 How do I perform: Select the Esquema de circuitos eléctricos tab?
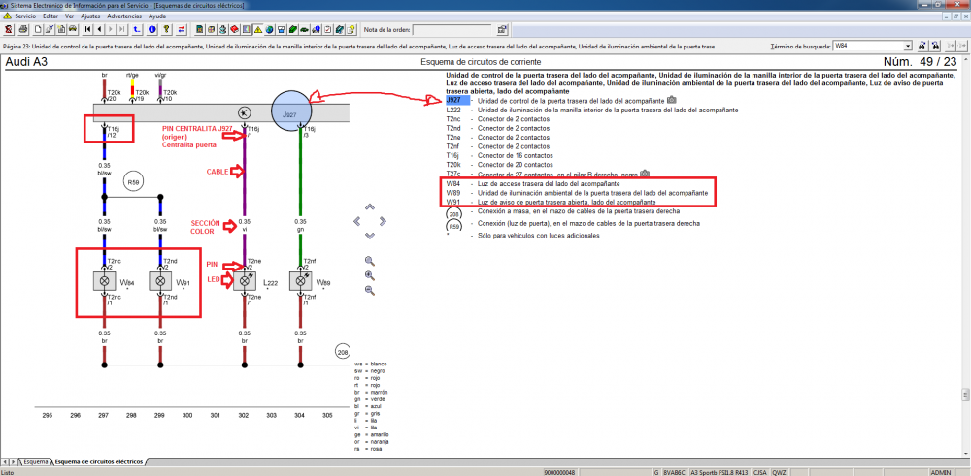98,461
